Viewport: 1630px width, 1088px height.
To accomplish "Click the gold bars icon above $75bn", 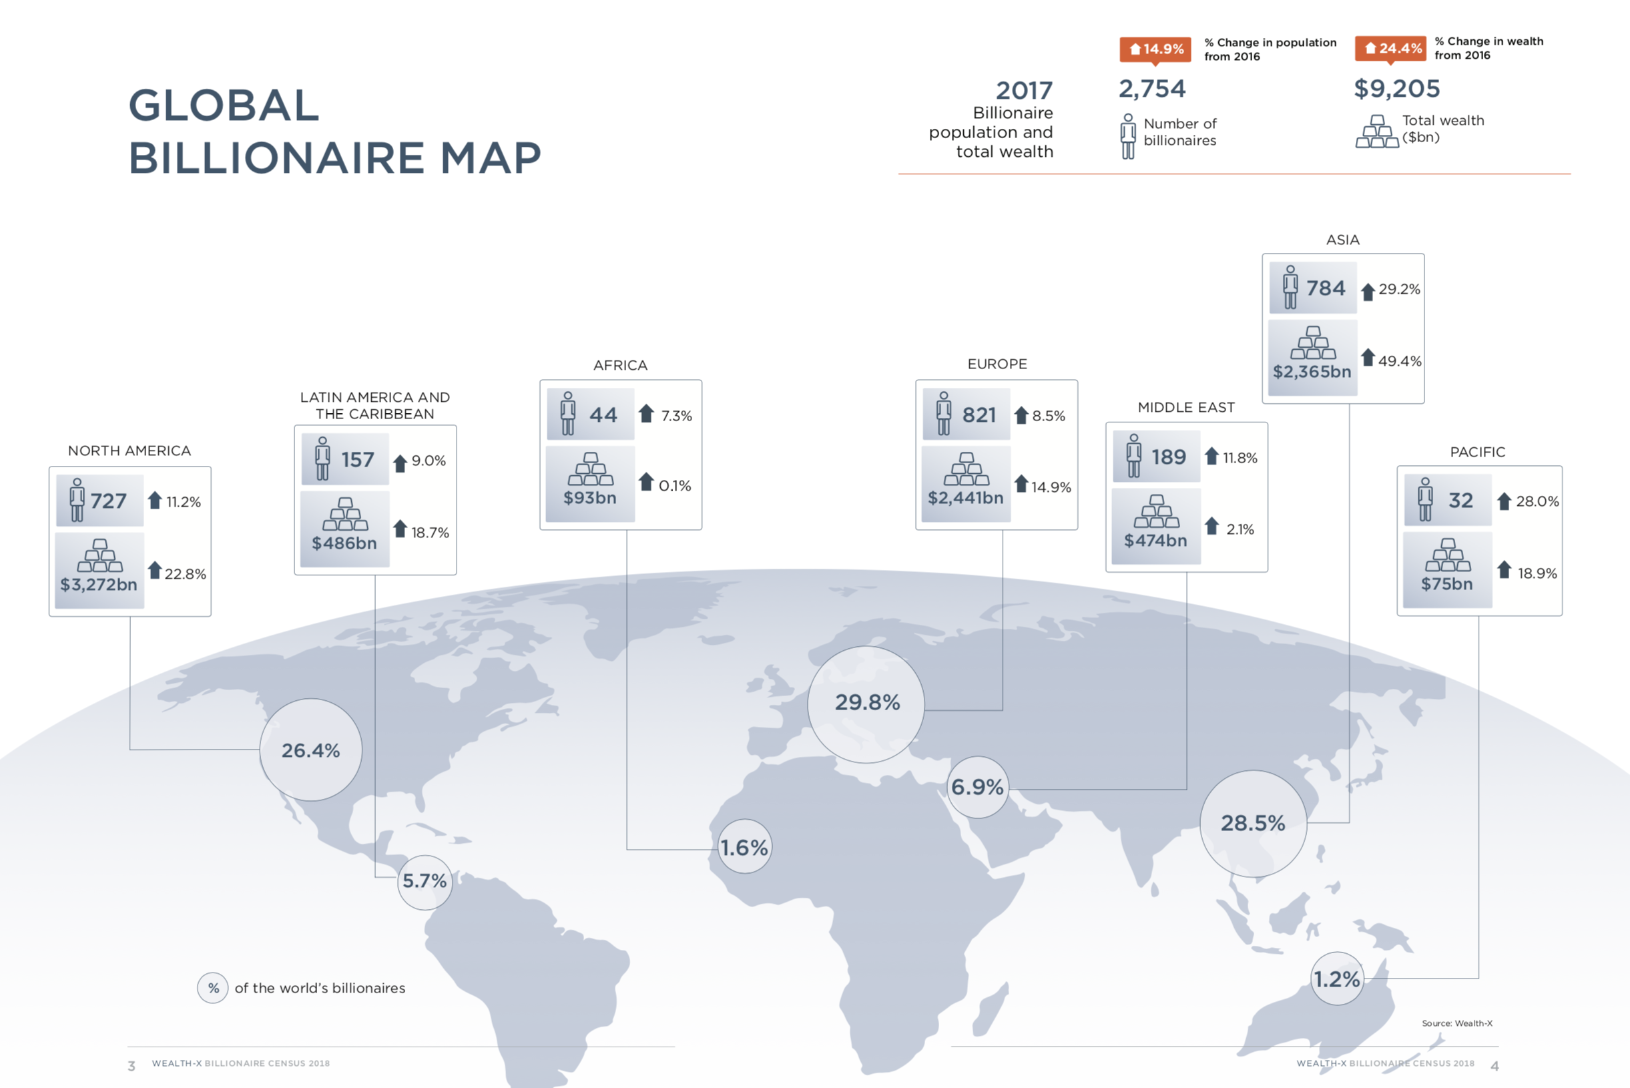I will tap(1448, 555).
